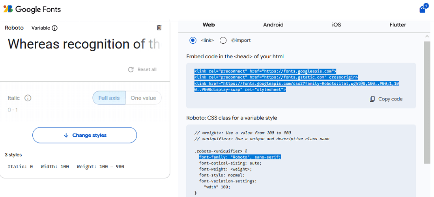Click the '3 styles' text

(13, 155)
